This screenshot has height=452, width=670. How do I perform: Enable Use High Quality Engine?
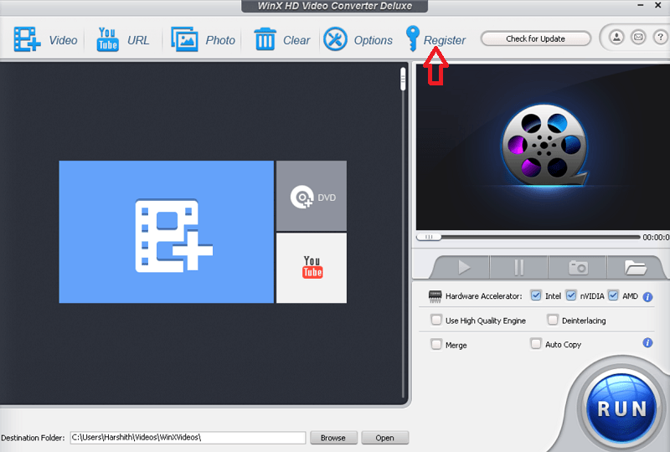pos(436,320)
